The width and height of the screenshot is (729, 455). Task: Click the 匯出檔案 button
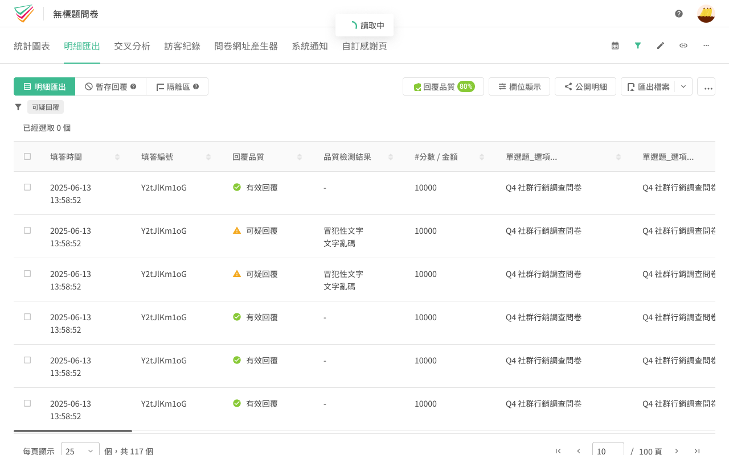(648, 86)
